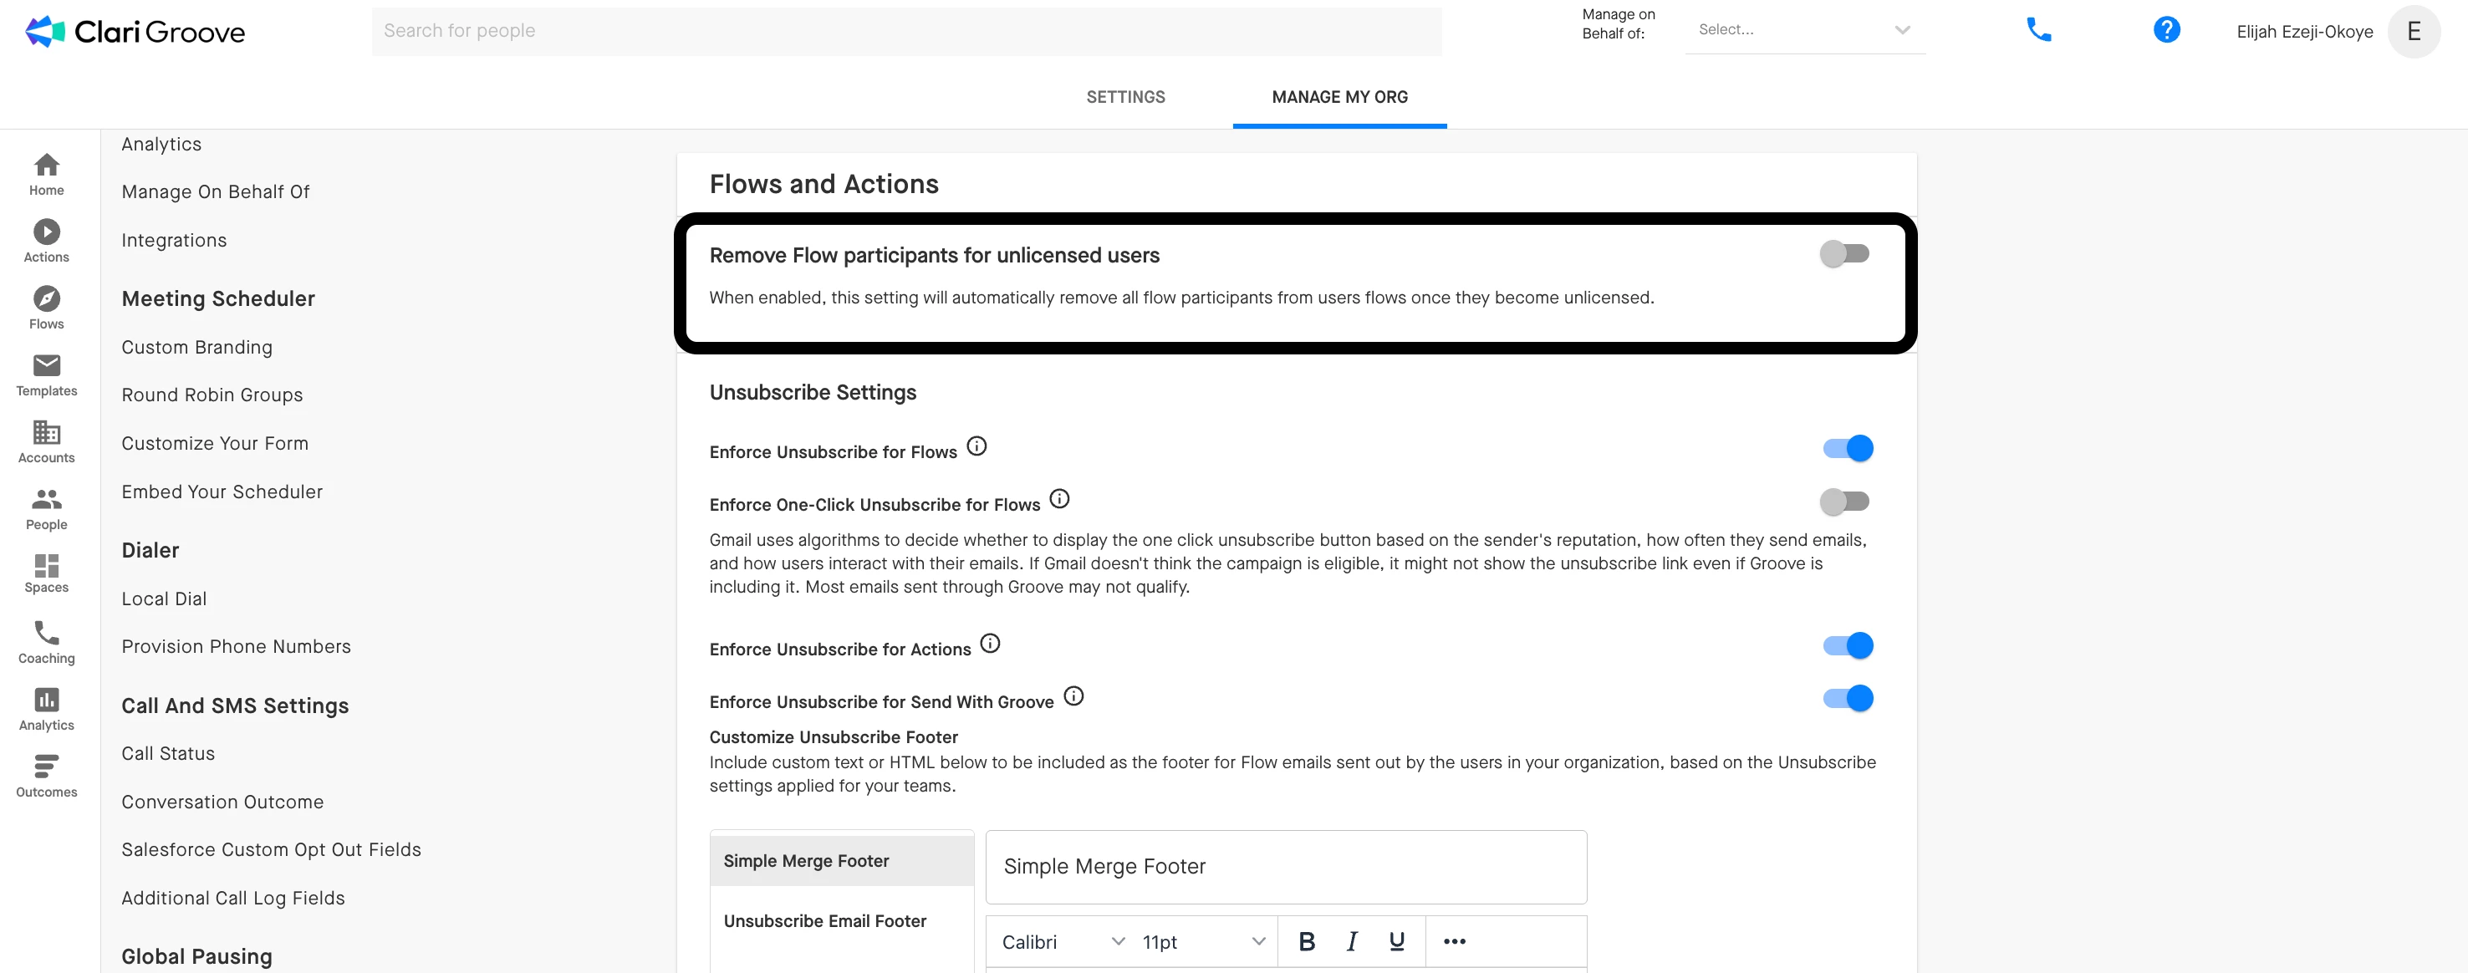Expand the Calibri font family dropdown

coord(1062,941)
